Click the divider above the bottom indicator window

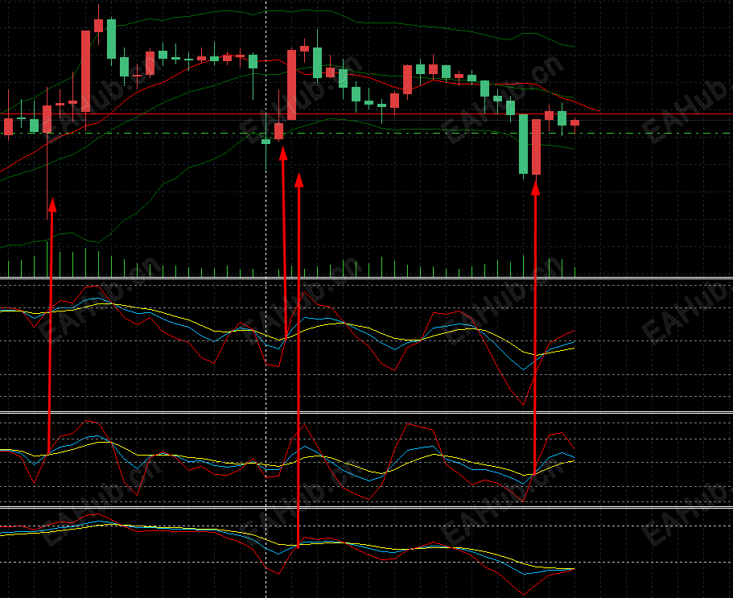(367, 507)
